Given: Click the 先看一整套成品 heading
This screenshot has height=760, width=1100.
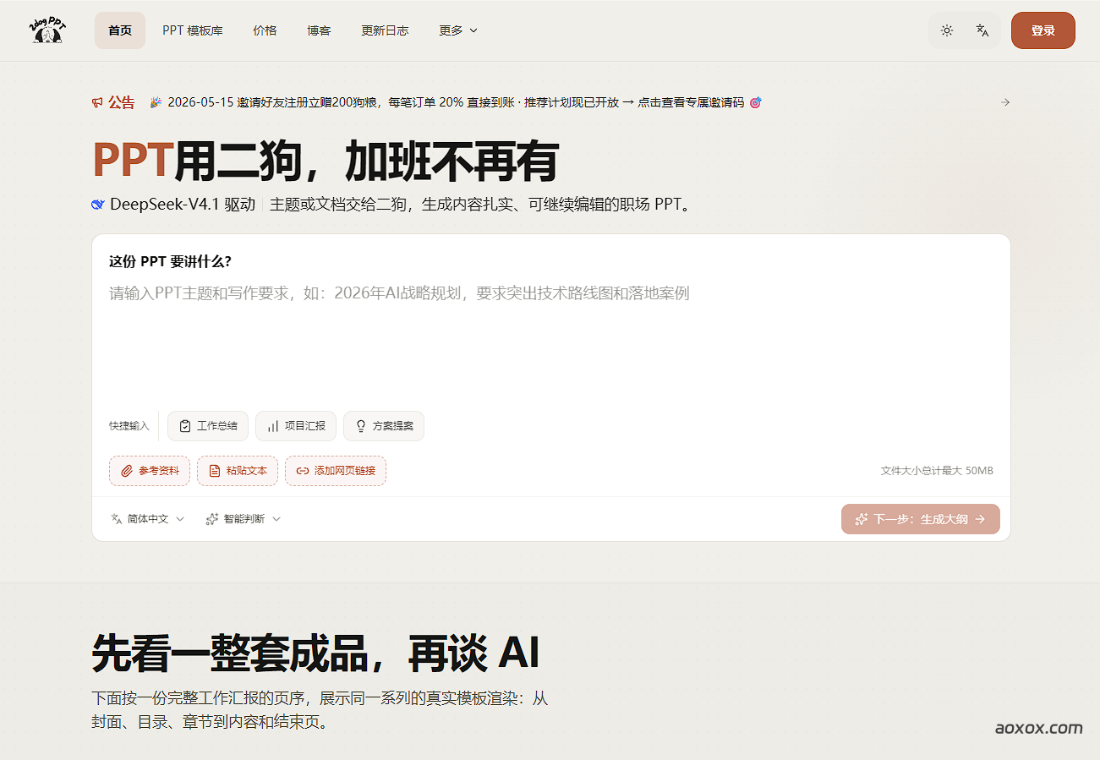Looking at the screenshot, I should coord(315,653).
